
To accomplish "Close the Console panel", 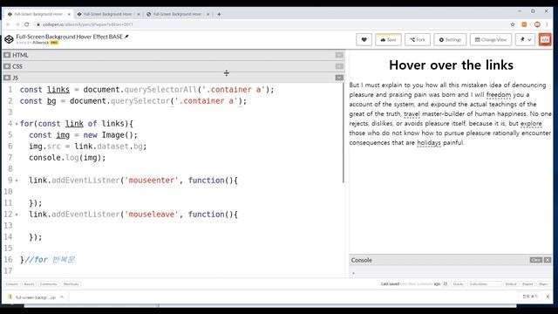I will pos(548,260).
